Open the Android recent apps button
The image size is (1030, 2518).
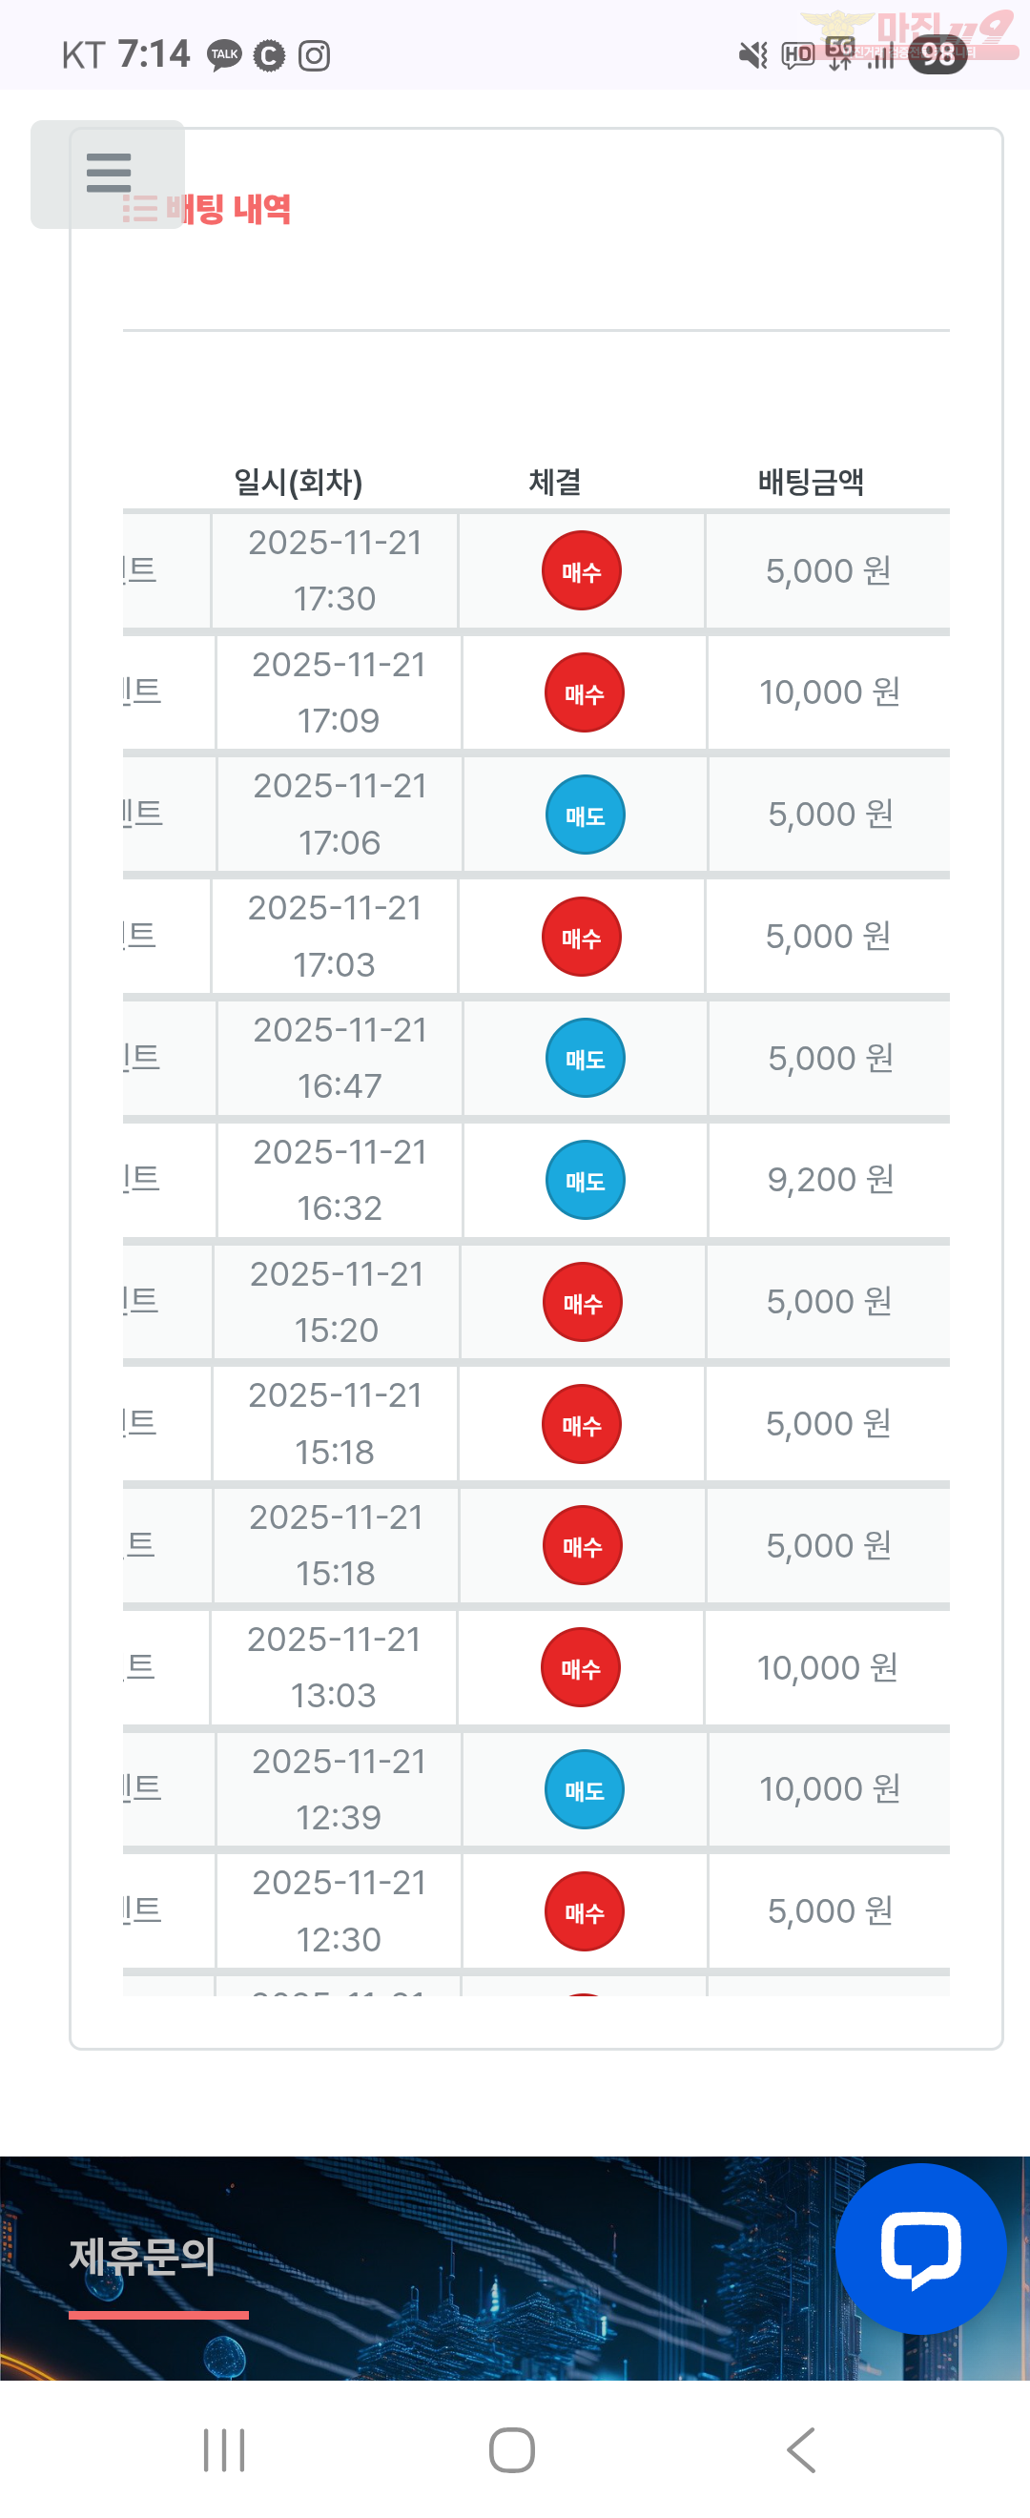click(x=224, y=2448)
